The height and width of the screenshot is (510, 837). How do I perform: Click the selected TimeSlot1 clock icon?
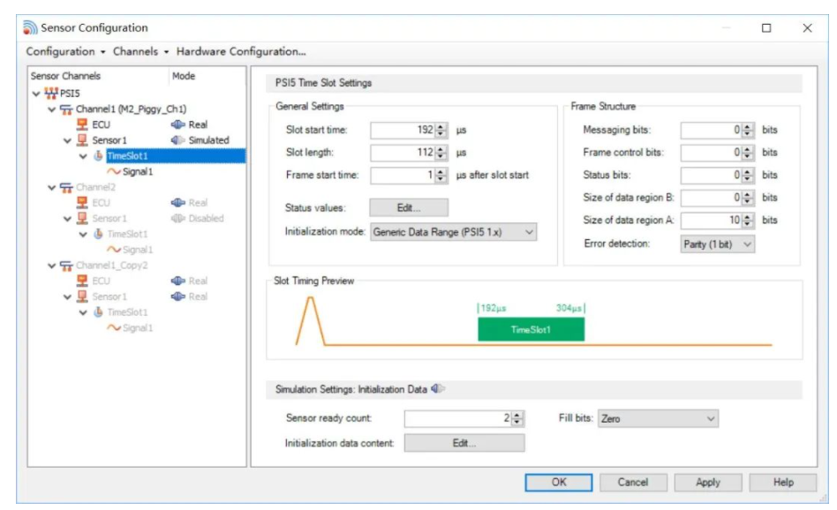(98, 156)
